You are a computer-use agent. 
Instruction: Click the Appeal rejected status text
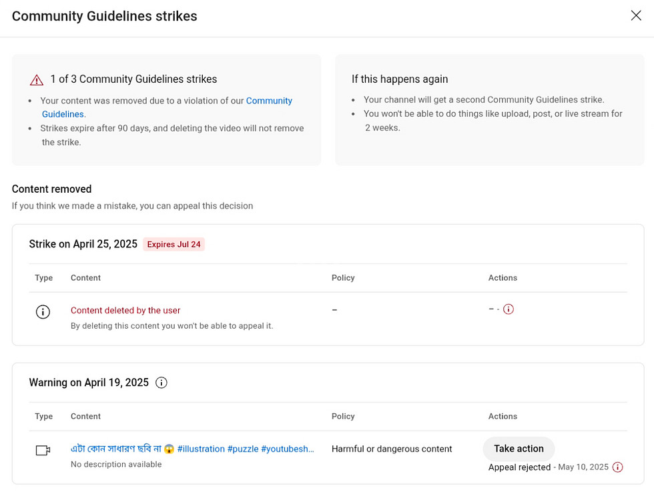(x=519, y=467)
